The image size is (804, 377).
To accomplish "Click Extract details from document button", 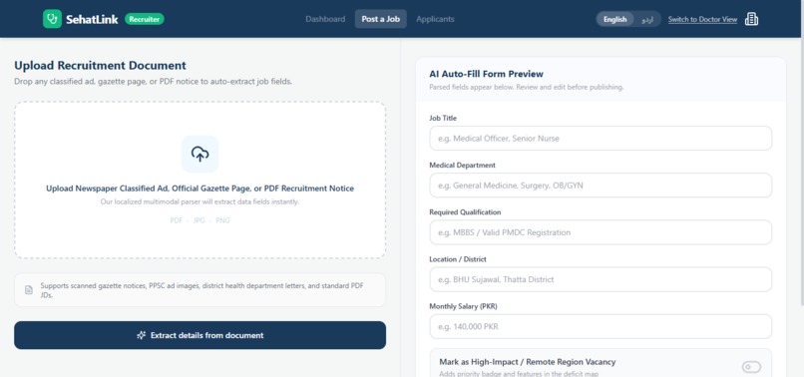I will point(200,335).
